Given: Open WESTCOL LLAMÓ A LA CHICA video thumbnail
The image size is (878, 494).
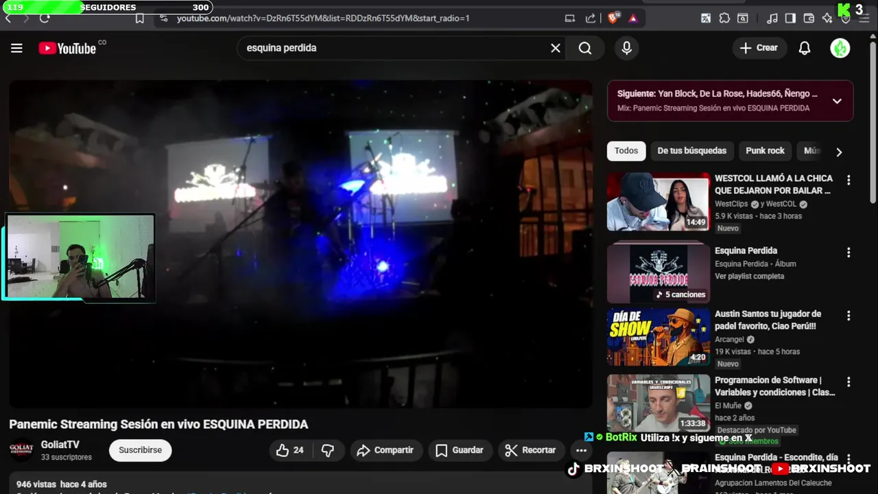Looking at the screenshot, I should [x=658, y=202].
